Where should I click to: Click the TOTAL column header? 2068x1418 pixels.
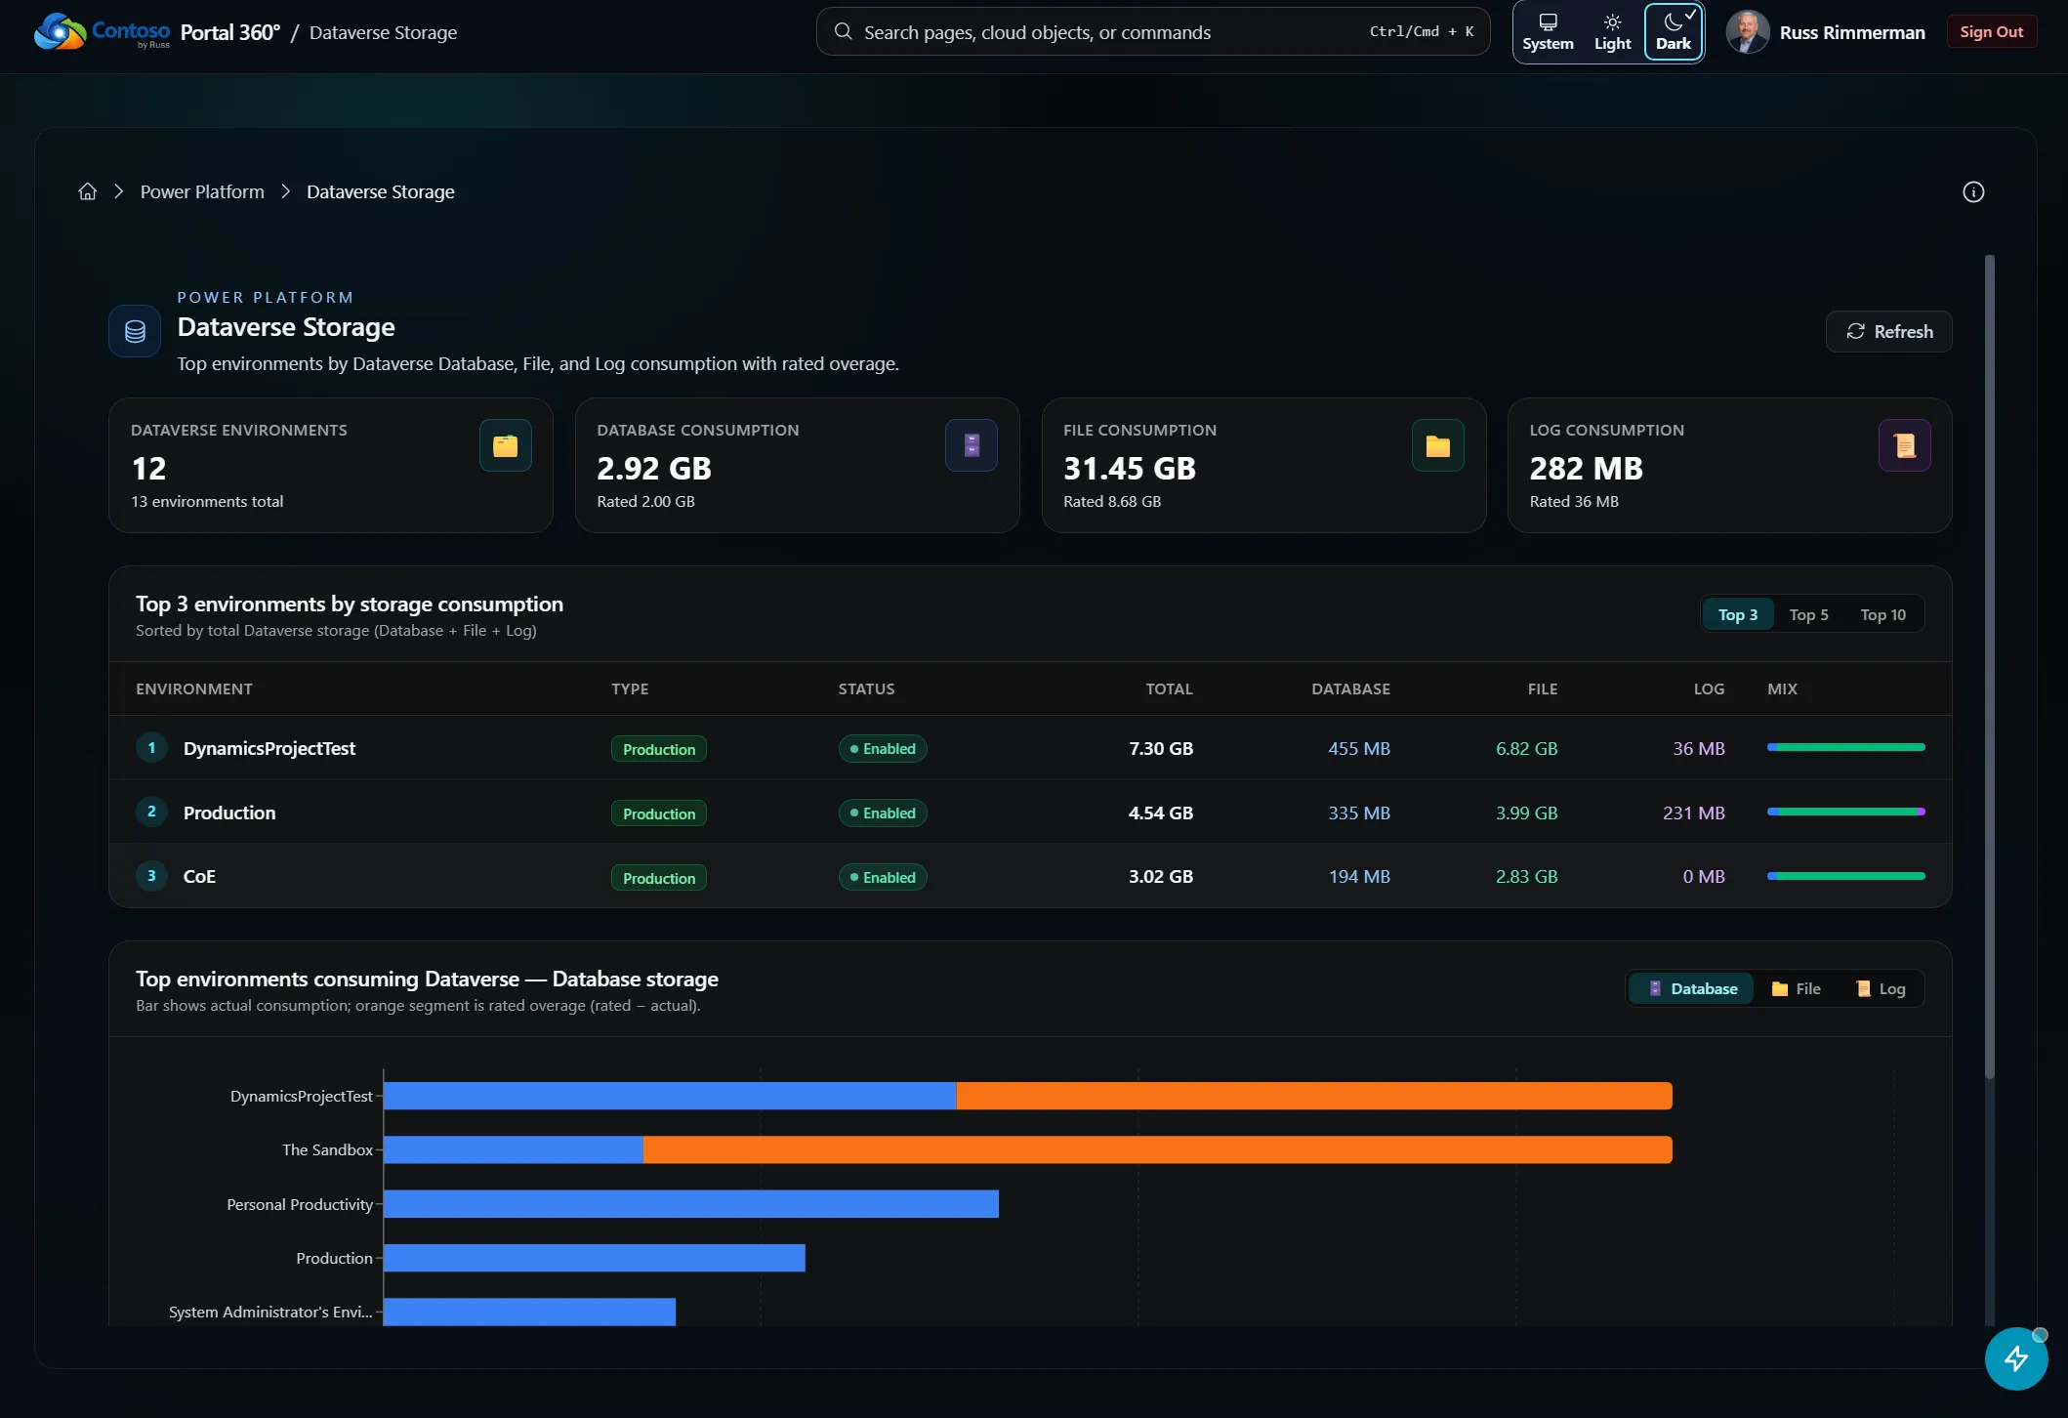[x=1170, y=688]
